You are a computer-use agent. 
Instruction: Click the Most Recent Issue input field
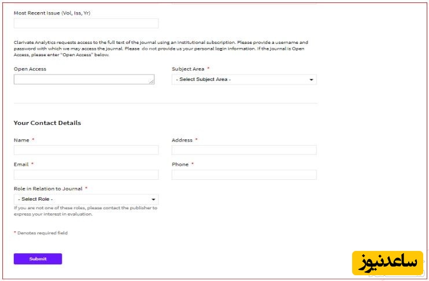(x=86, y=24)
